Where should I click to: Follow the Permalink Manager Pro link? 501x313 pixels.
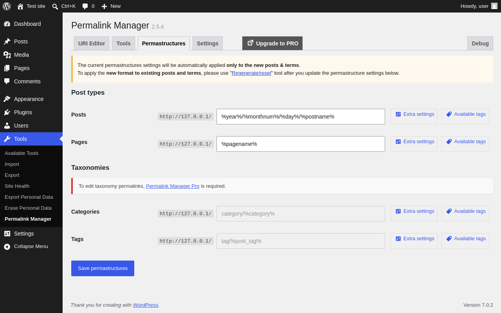click(x=173, y=186)
